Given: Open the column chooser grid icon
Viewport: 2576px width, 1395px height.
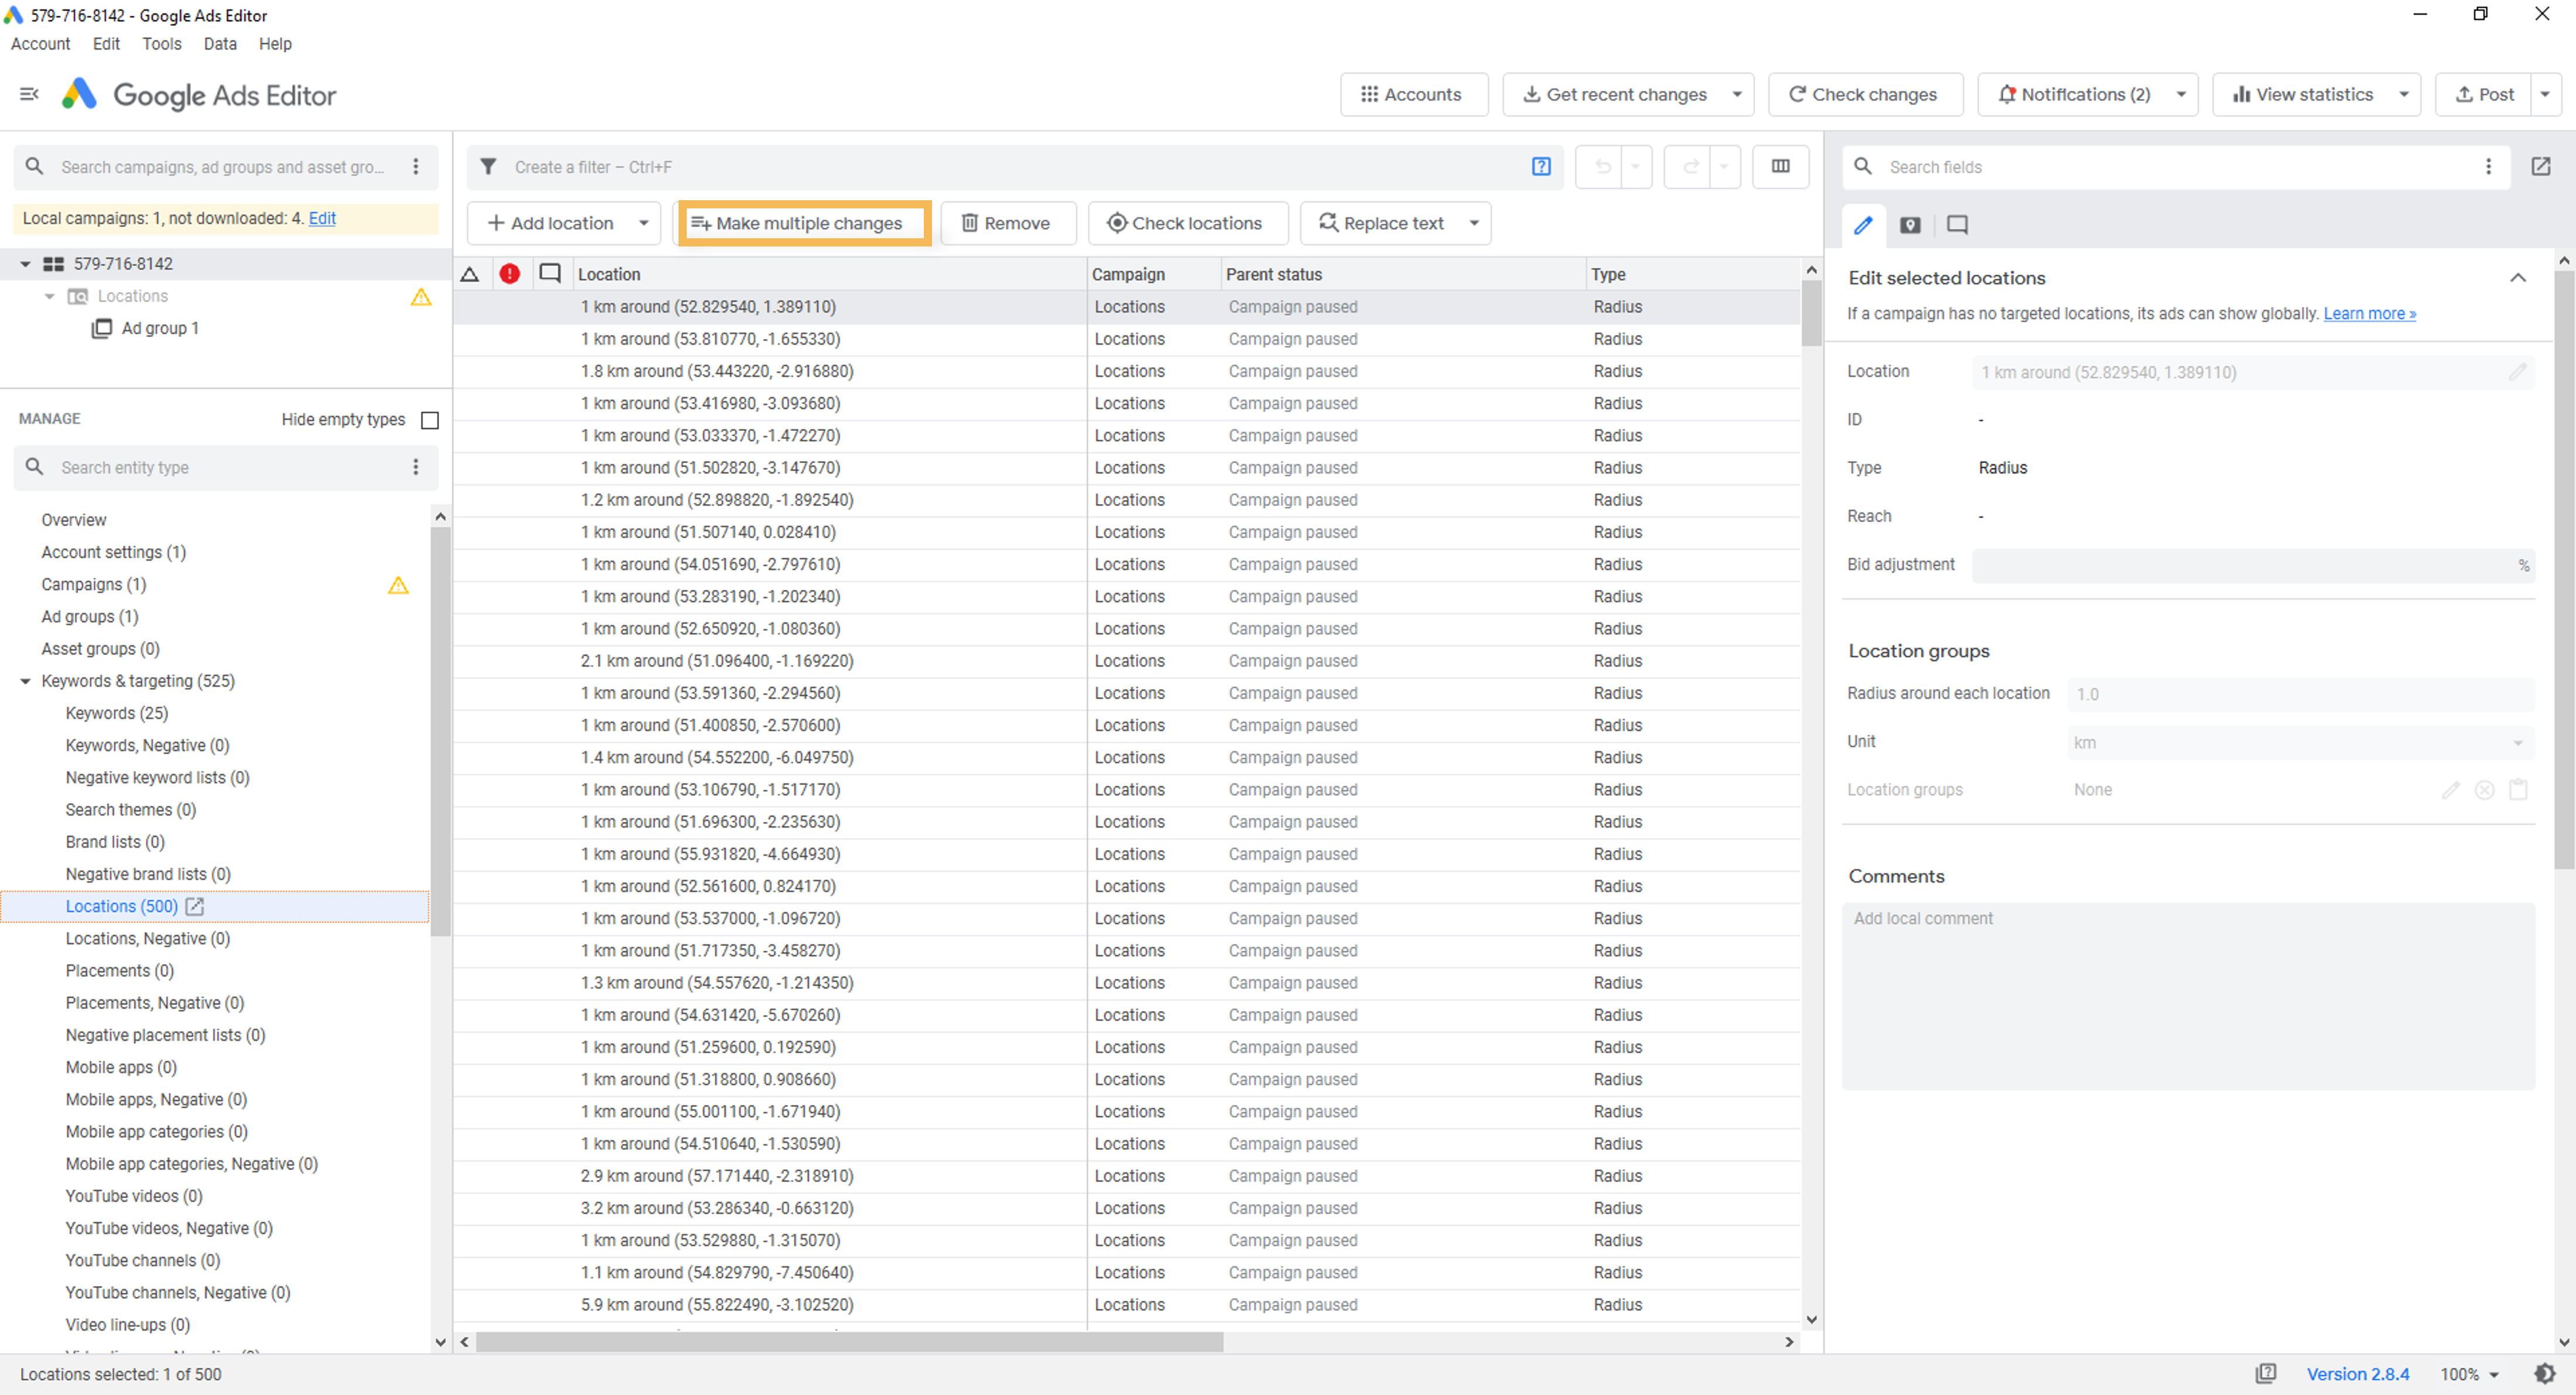Looking at the screenshot, I should (x=1781, y=166).
